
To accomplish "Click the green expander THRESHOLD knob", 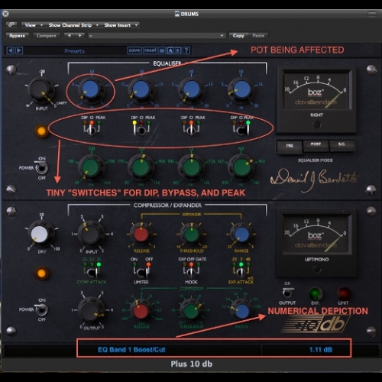I will [191, 235].
